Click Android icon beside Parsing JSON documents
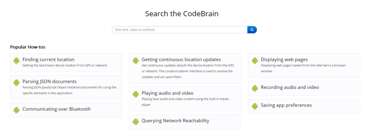 click(17, 83)
